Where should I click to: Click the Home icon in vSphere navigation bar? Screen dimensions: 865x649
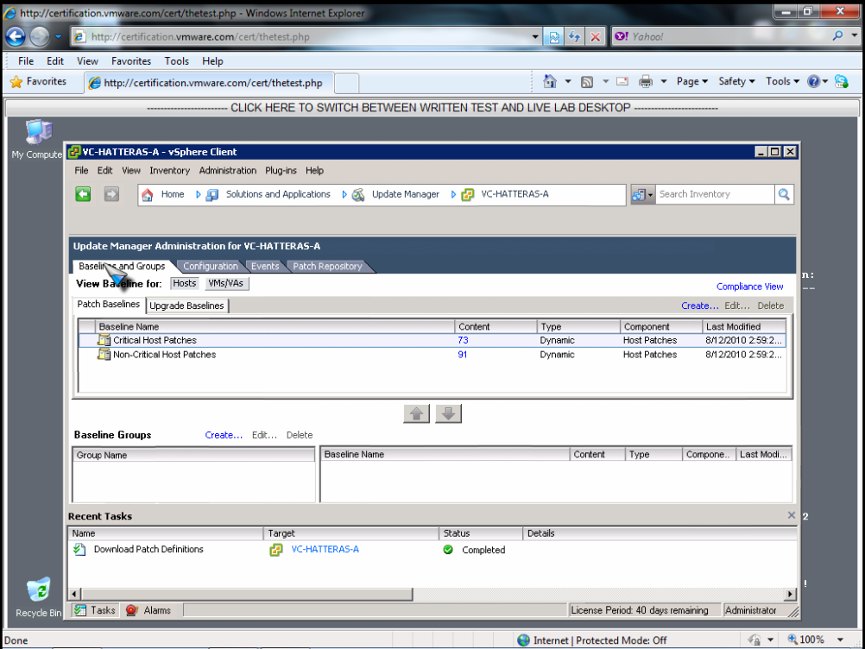(148, 195)
